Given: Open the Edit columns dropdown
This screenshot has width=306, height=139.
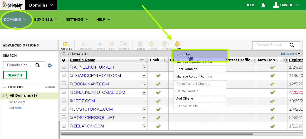Looking at the screenshot, I should click(x=290, y=54).
